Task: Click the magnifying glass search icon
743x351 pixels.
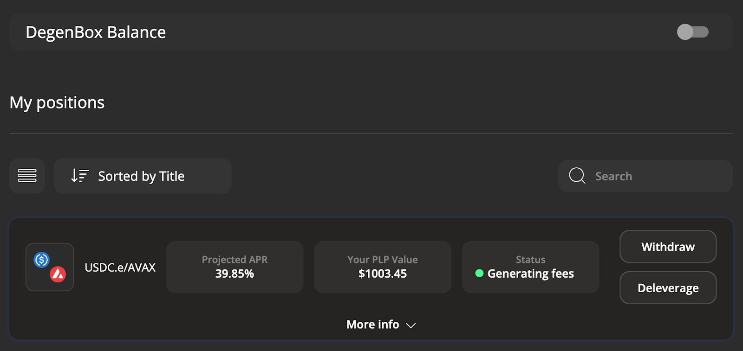Action: point(577,176)
